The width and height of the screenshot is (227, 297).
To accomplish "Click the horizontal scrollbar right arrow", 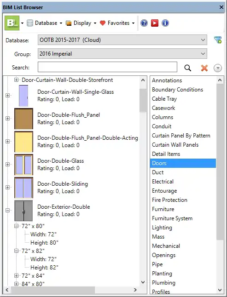I will coord(135,290).
